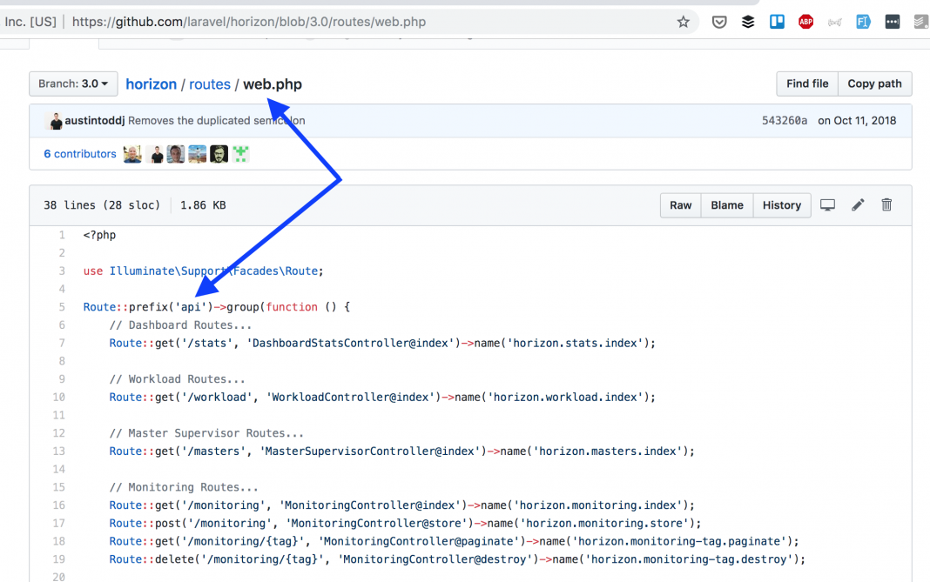The height and width of the screenshot is (582, 930).
Task: Open the Blame view
Action: click(x=726, y=205)
